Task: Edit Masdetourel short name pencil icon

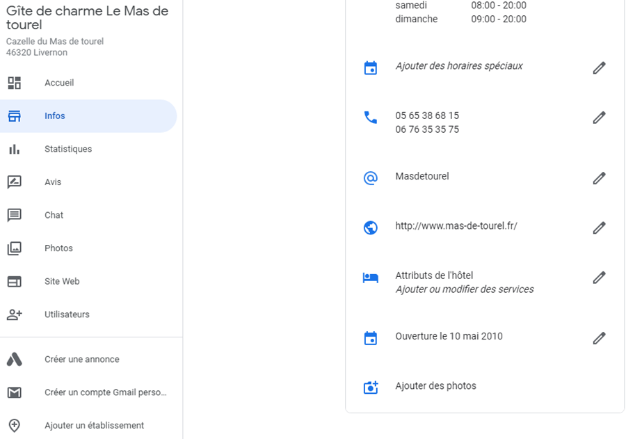Action: (x=599, y=178)
